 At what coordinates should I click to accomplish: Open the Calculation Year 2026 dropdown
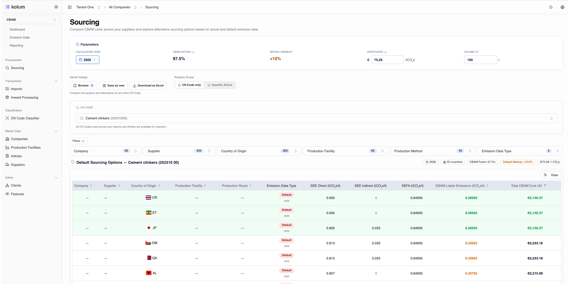[87, 60]
